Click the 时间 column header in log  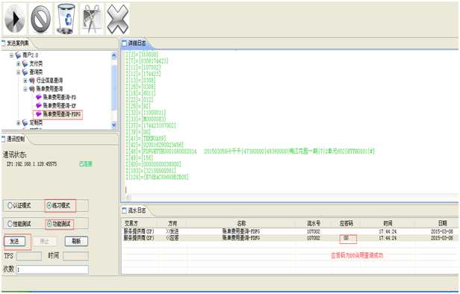(388, 224)
